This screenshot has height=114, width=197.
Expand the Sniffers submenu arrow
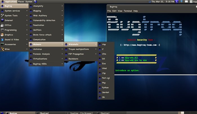coord(62,30)
